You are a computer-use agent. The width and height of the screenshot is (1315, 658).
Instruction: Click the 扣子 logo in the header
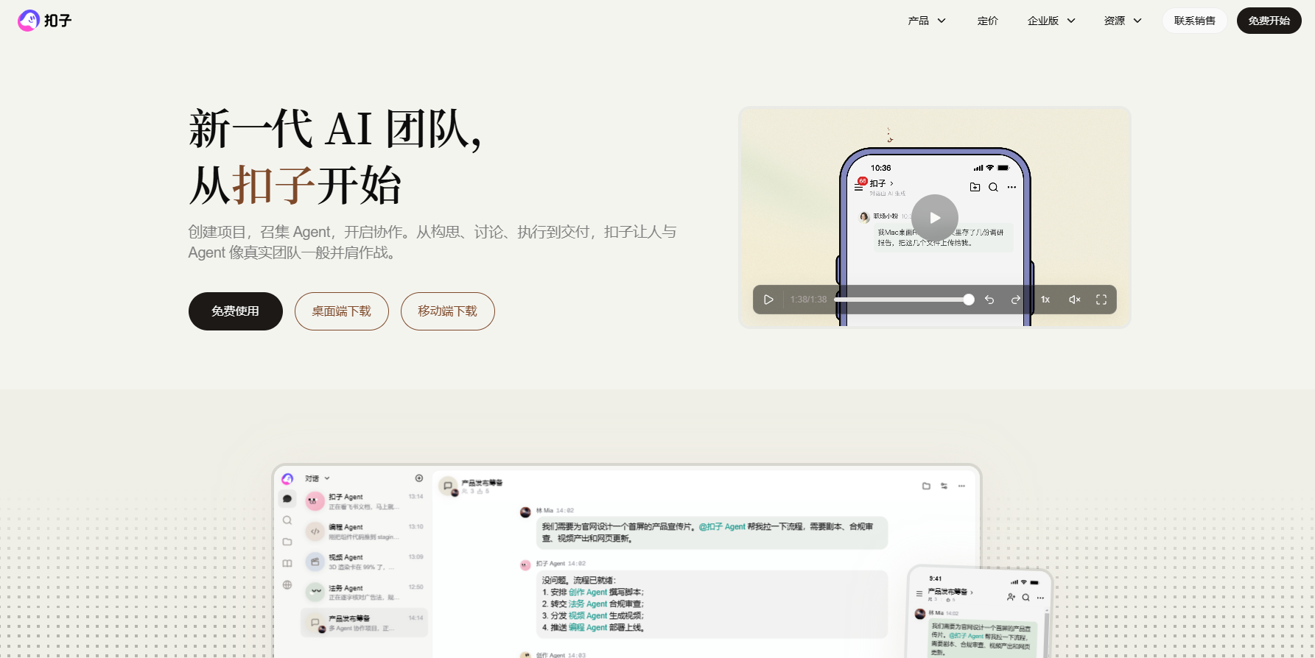point(44,21)
